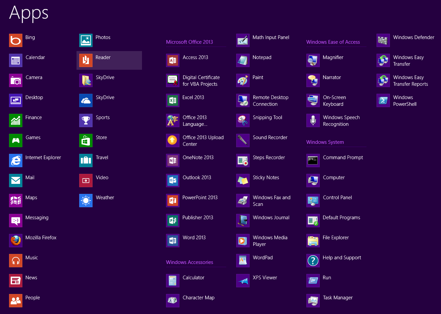Open the Music app icon
The height and width of the screenshot is (314, 441).
[x=16, y=261]
